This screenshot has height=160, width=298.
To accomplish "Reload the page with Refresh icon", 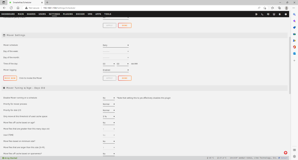I will [11, 8].
